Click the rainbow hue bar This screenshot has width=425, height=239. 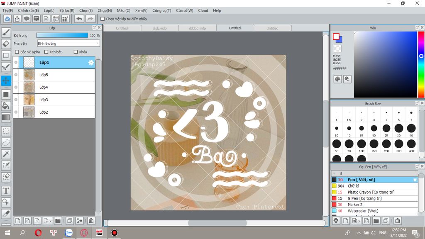tap(421, 64)
